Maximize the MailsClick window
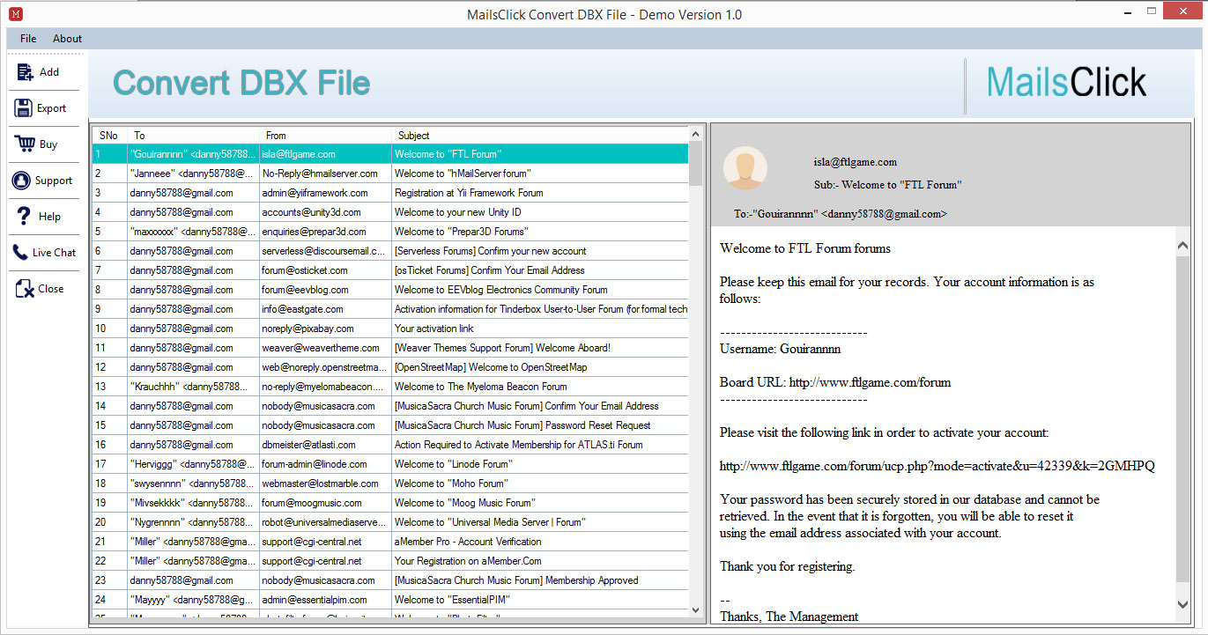This screenshot has height=635, width=1208. point(1153,13)
